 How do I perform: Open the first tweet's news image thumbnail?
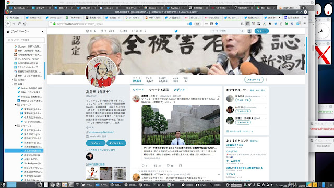[181, 125]
